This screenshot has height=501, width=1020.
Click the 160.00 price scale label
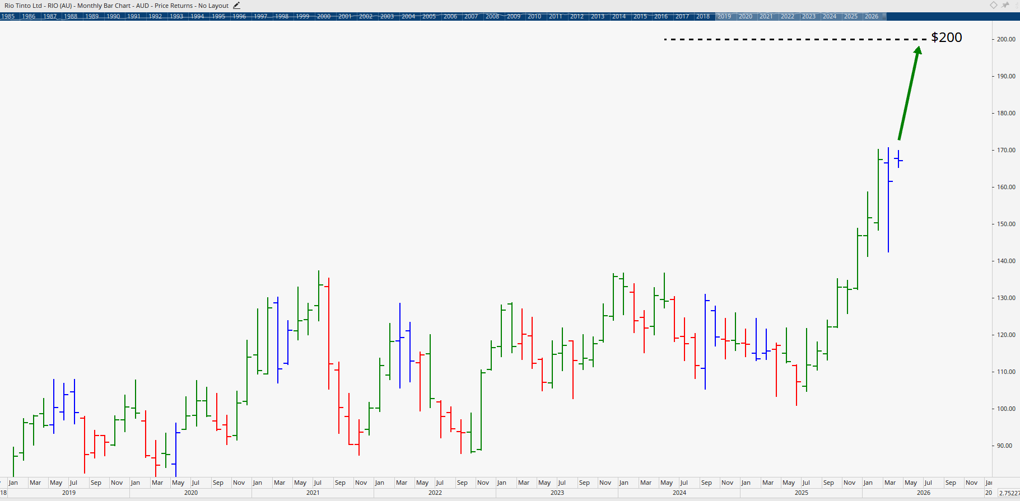click(1006, 187)
